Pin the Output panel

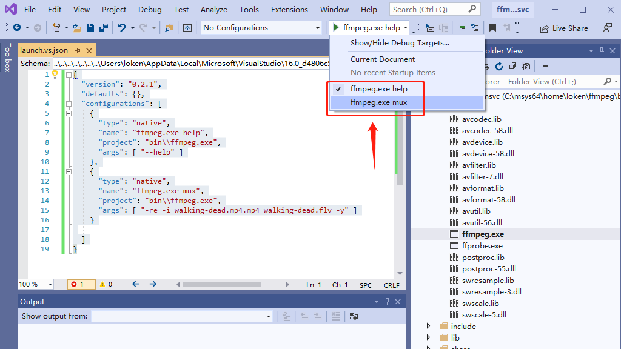click(387, 302)
